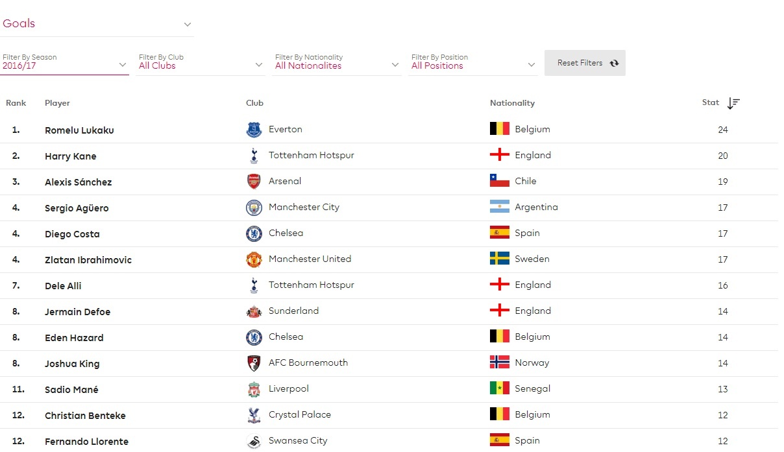784x452 pixels.
Task: Click the sort icon next to Stat header
Action: pos(733,103)
